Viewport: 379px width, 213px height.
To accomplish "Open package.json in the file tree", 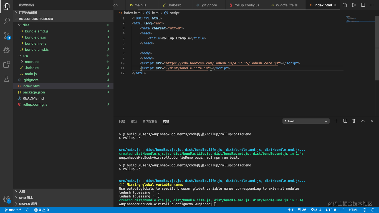I will pyautogui.click(x=63, y=92).
